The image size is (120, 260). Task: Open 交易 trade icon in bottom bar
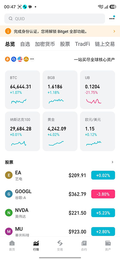tap(60, 243)
